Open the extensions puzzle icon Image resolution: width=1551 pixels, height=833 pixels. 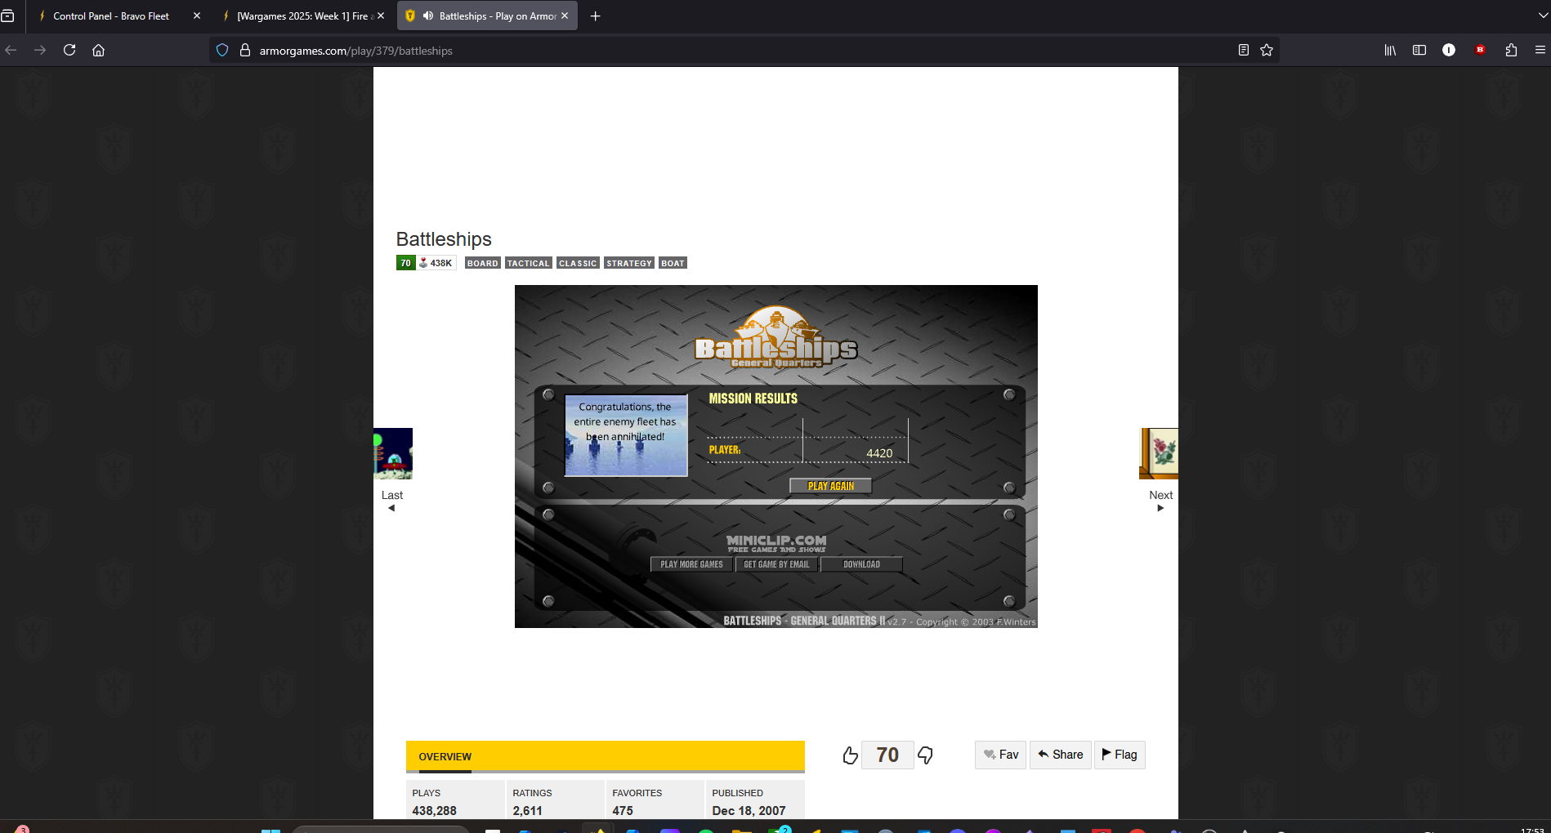pos(1511,51)
